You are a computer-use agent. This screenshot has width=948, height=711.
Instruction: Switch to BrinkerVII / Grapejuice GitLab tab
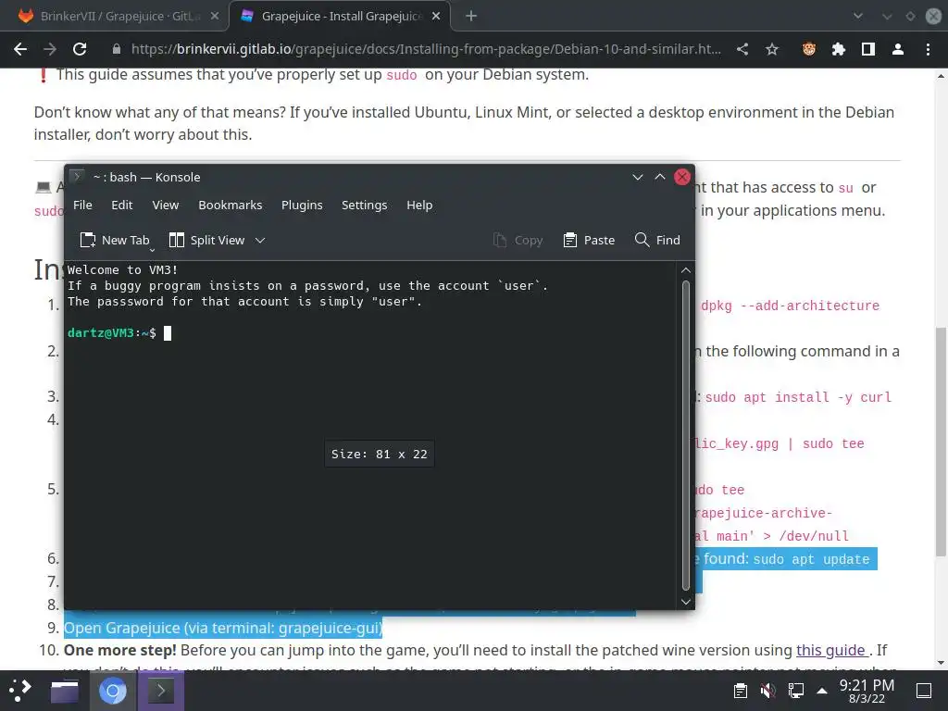coord(114,17)
